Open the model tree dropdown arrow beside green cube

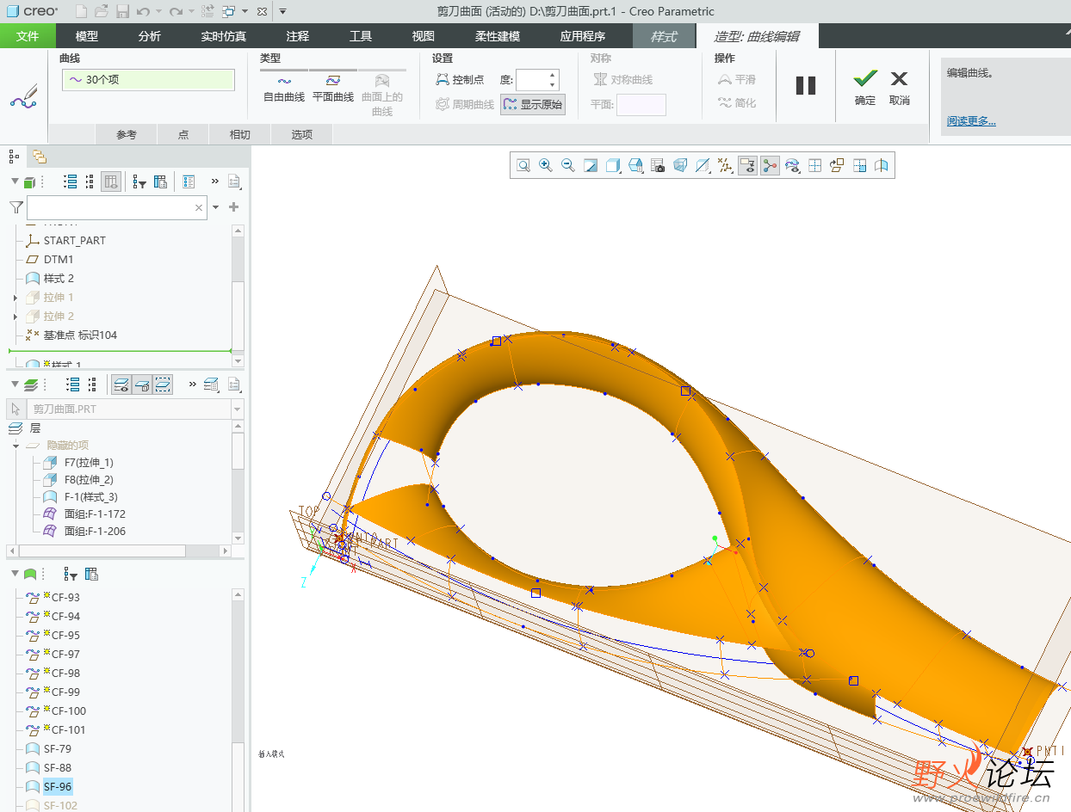[x=15, y=181]
